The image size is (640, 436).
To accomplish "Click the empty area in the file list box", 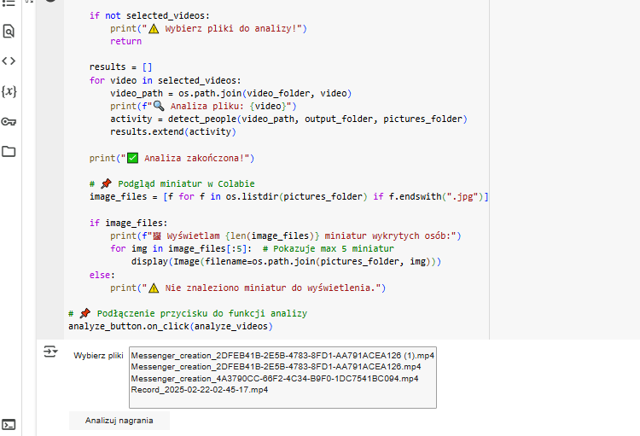I will [282, 401].
